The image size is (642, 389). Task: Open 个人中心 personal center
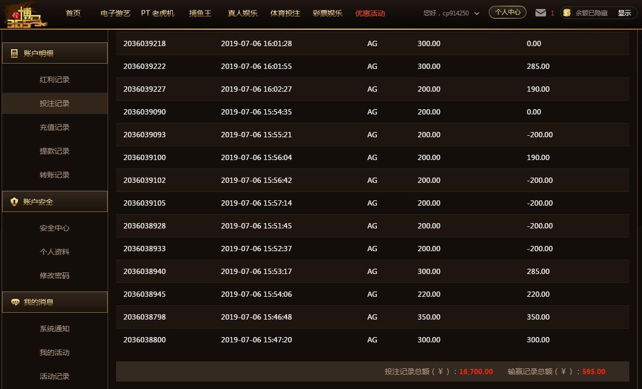(x=507, y=12)
